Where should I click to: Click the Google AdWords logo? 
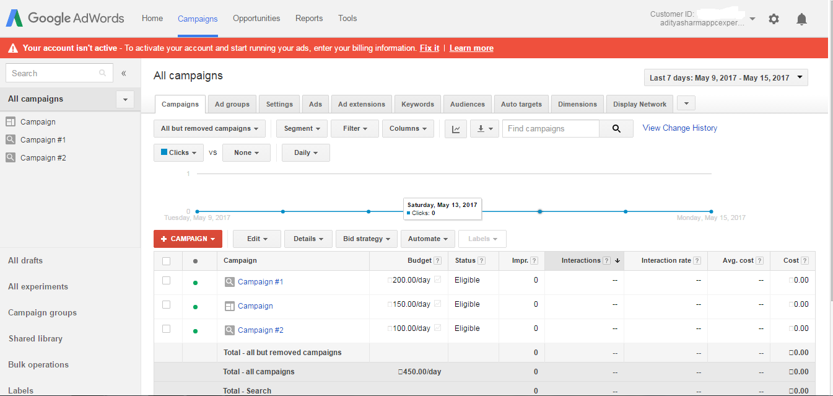click(65, 18)
